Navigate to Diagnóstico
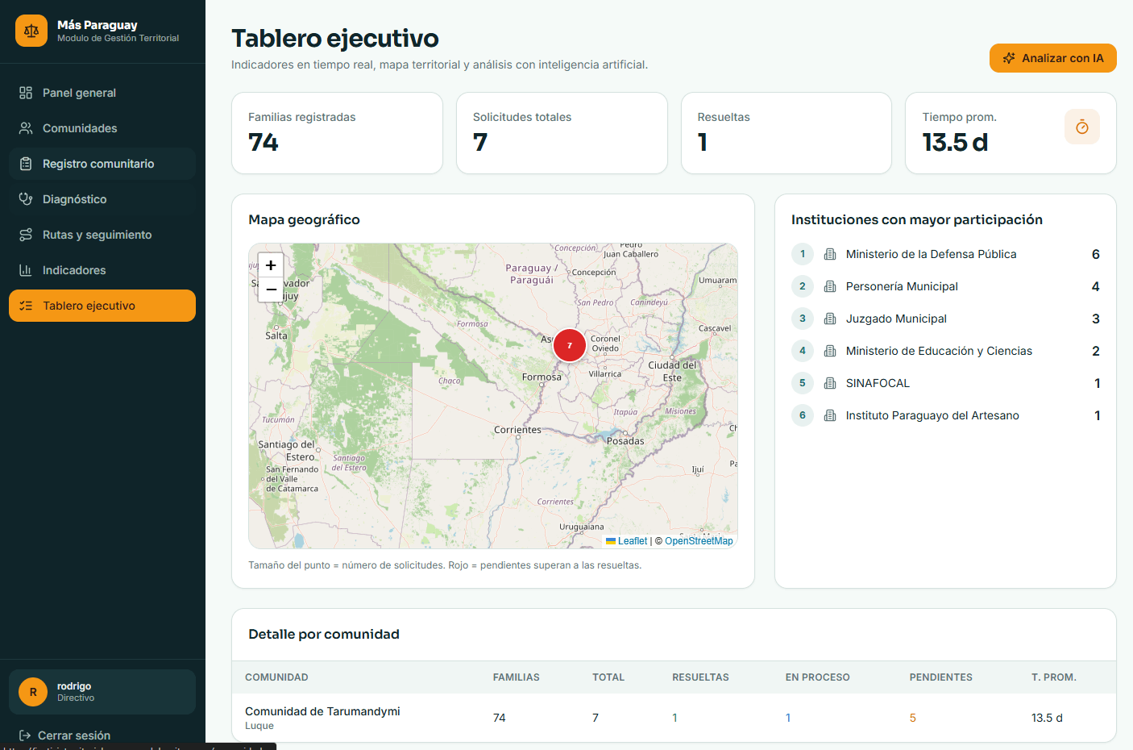The image size is (1133, 750). [x=102, y=199]
